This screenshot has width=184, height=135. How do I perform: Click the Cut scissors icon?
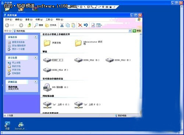[x=62, y=25]
